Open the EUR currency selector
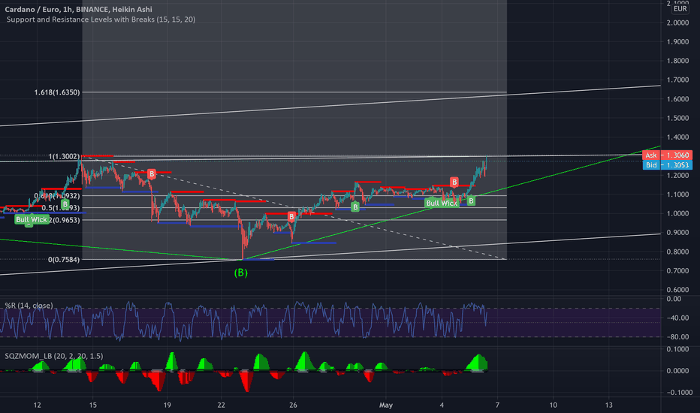The height and width of the screenshot is (413, 700). tap(680, 9)
